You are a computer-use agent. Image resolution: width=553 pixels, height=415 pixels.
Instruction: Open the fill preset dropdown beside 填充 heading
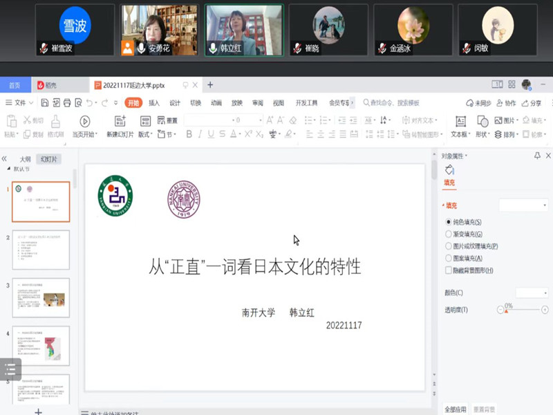pyautogui.click(x=523, y=205)
